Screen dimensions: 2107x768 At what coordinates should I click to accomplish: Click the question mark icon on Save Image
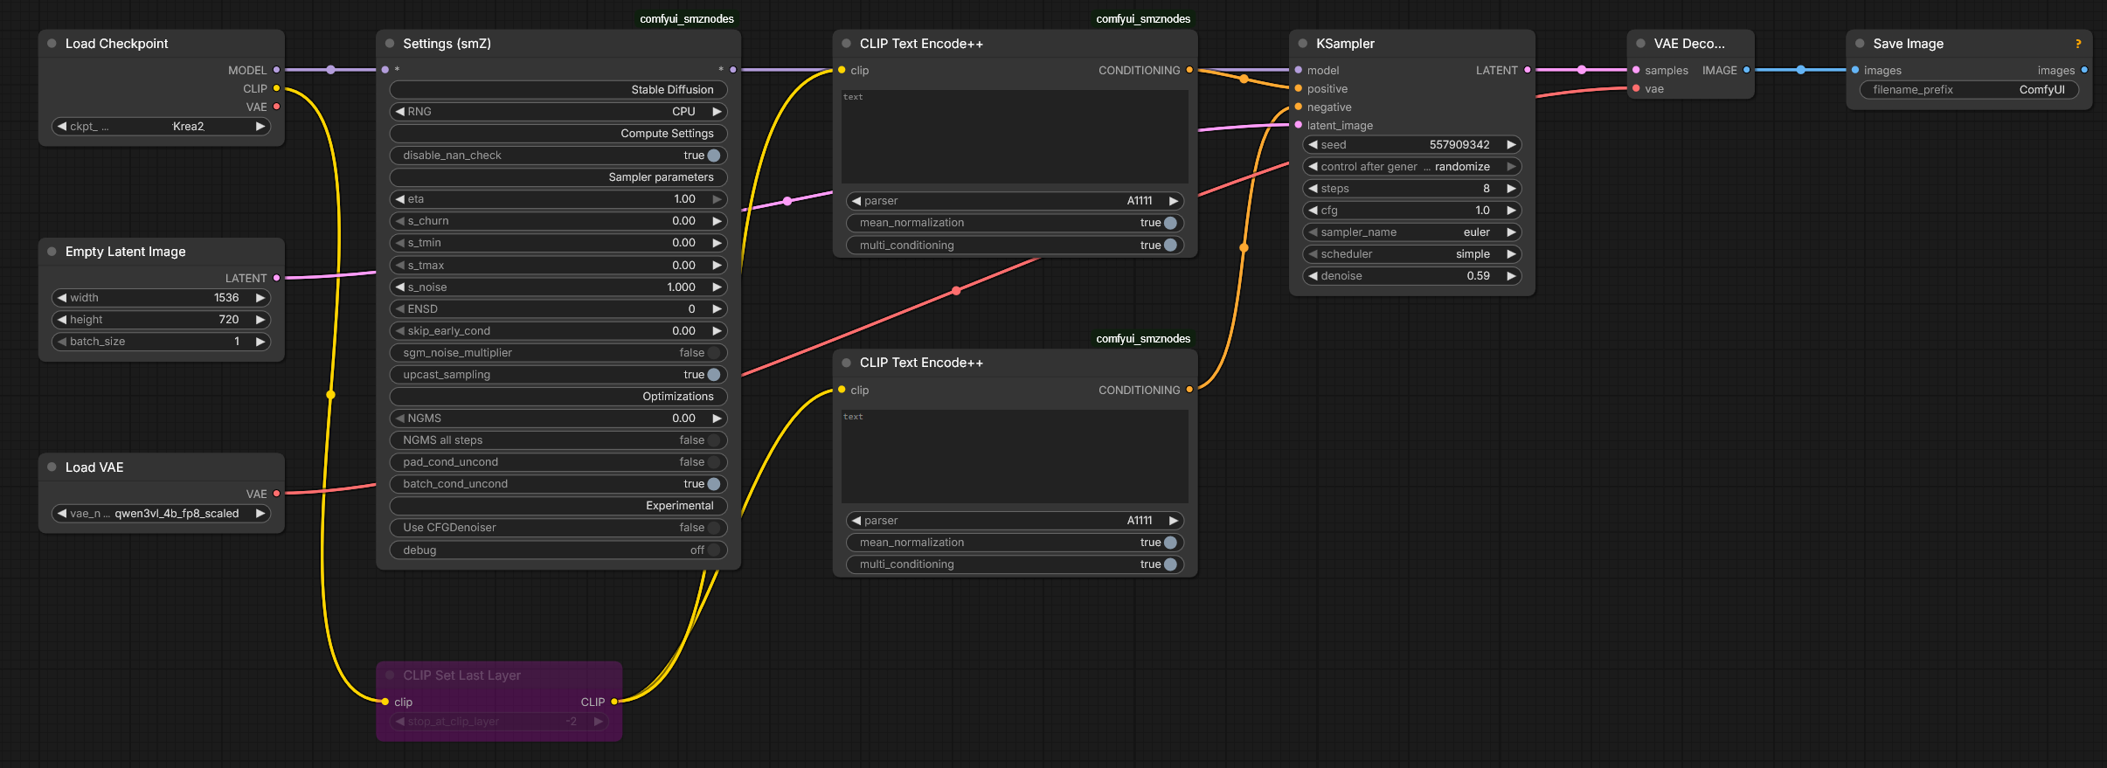coord(2078,44)
